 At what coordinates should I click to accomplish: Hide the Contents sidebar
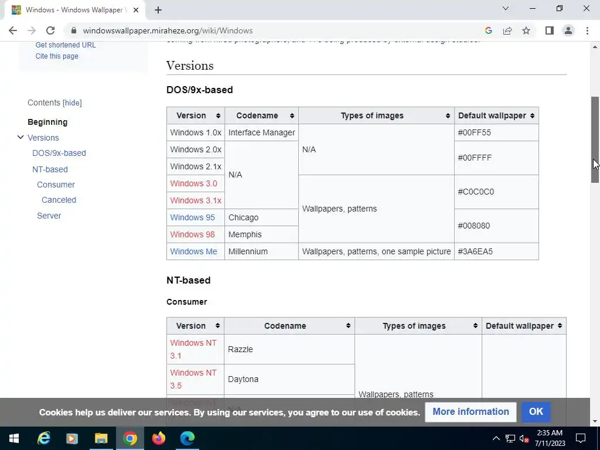click(72, 103)
